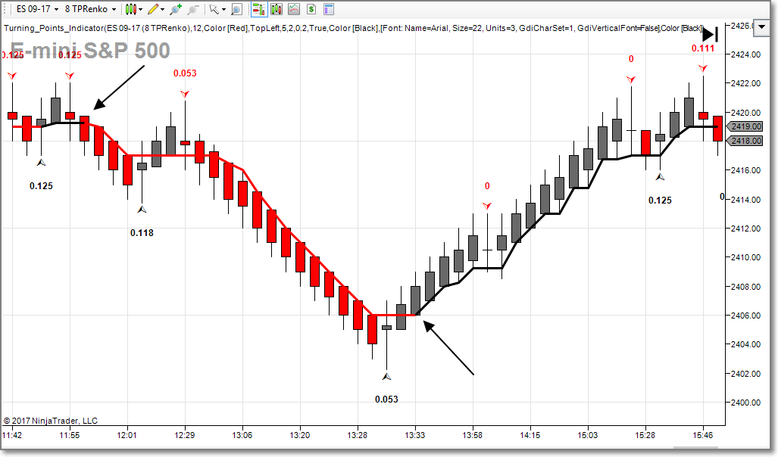Click the candlestick chart style icon
This screenshot has width=778, height=457.
click(x=131, y=9)
